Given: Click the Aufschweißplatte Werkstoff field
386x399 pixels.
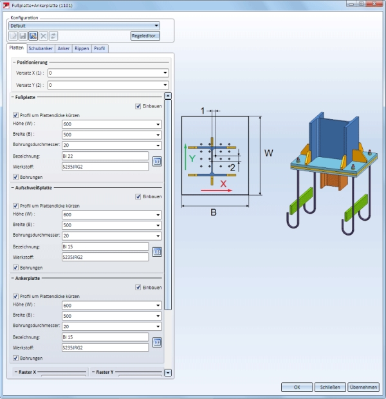Looking at the screenshot, I should [x=106, y=257].
